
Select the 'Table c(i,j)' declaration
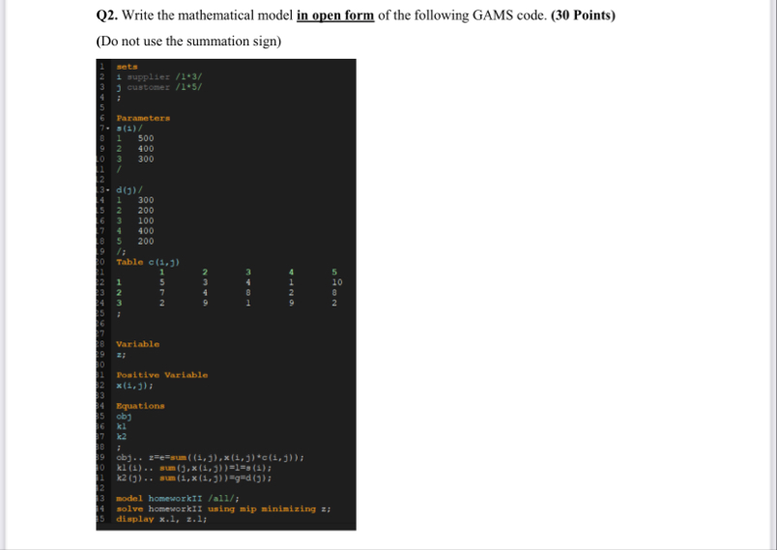click(148, 262)
